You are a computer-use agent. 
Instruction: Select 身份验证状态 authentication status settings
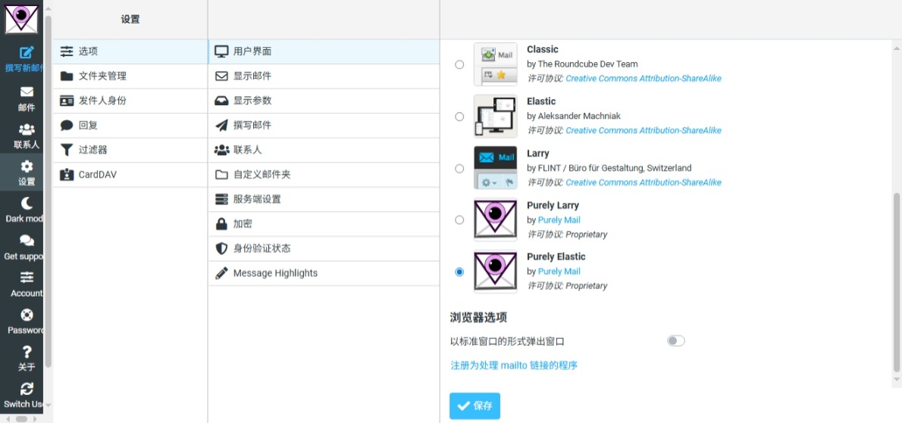pos(324,248)
